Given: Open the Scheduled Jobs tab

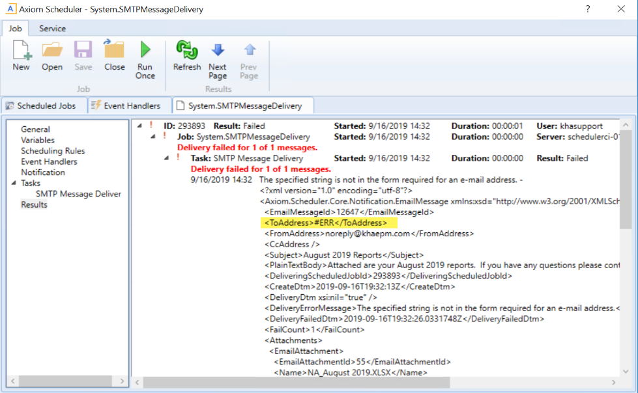Looking at the screenshot, I should coord(44,105).
